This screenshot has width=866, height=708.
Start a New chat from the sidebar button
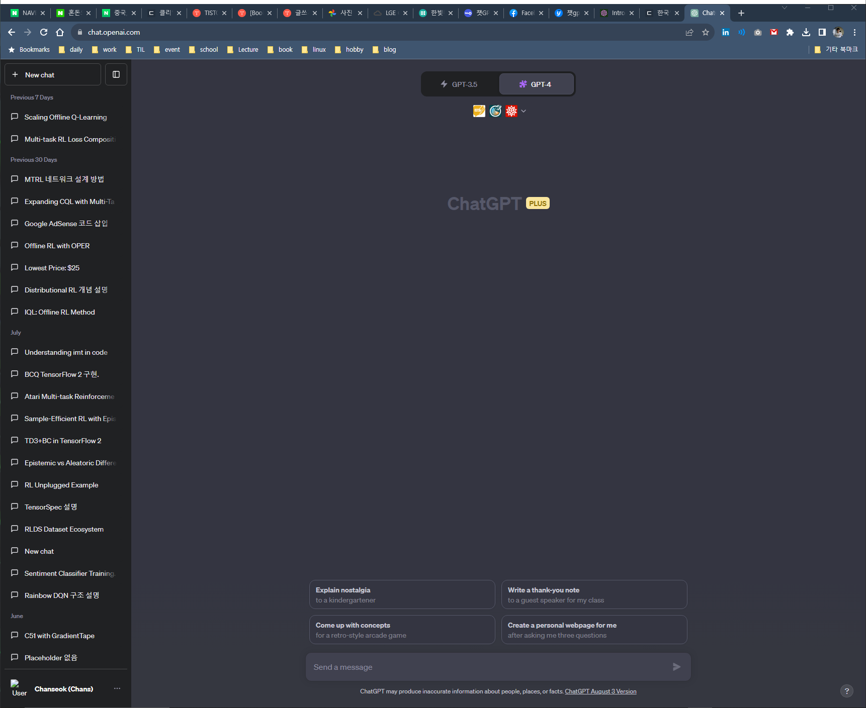[53, 74]
